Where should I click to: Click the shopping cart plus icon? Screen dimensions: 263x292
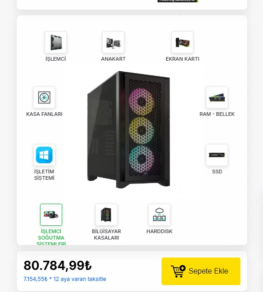pyautogui.click(x=178, y=271)
